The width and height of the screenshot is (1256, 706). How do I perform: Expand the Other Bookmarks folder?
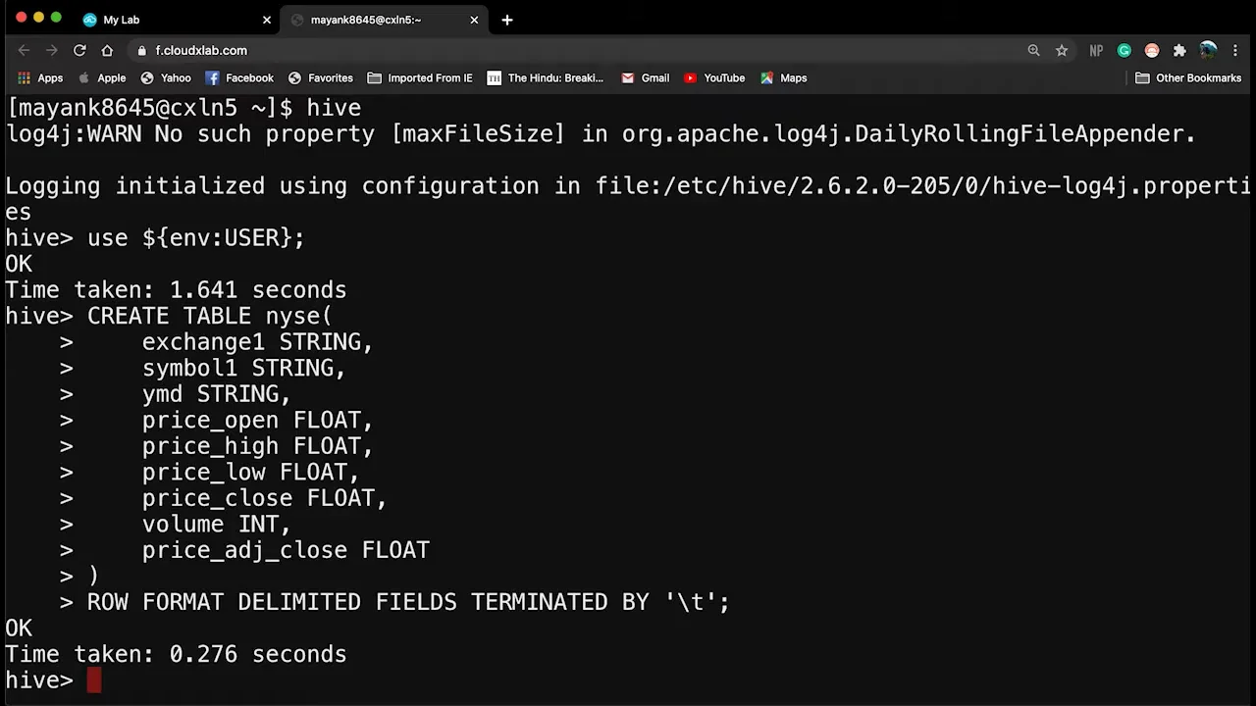1188,77
